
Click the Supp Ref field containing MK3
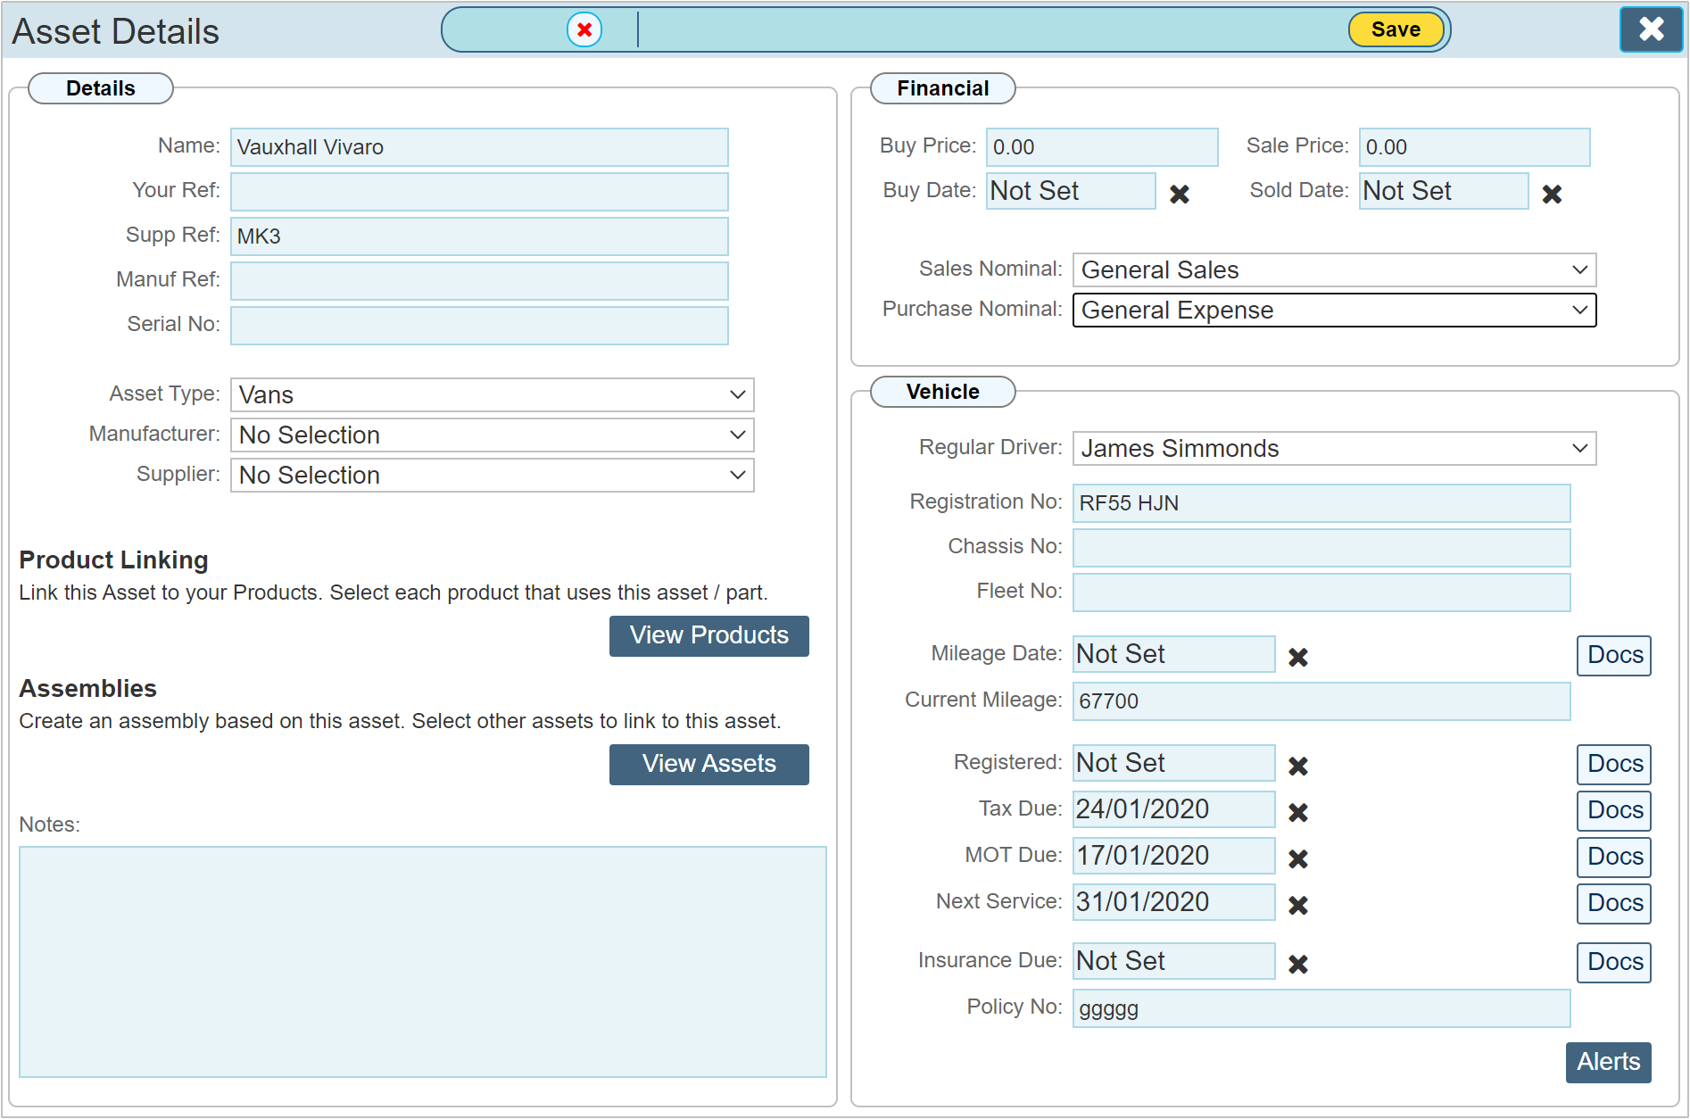tap(479, 236)
